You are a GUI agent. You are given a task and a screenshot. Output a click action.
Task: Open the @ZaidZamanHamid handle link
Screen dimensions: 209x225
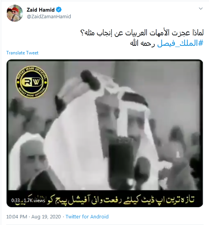click(49, 16)
